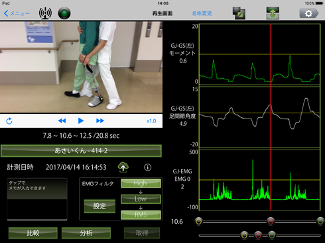325x243 pixels.
Task: Restart playback with the reload arrow
Action: coord(9,121)
